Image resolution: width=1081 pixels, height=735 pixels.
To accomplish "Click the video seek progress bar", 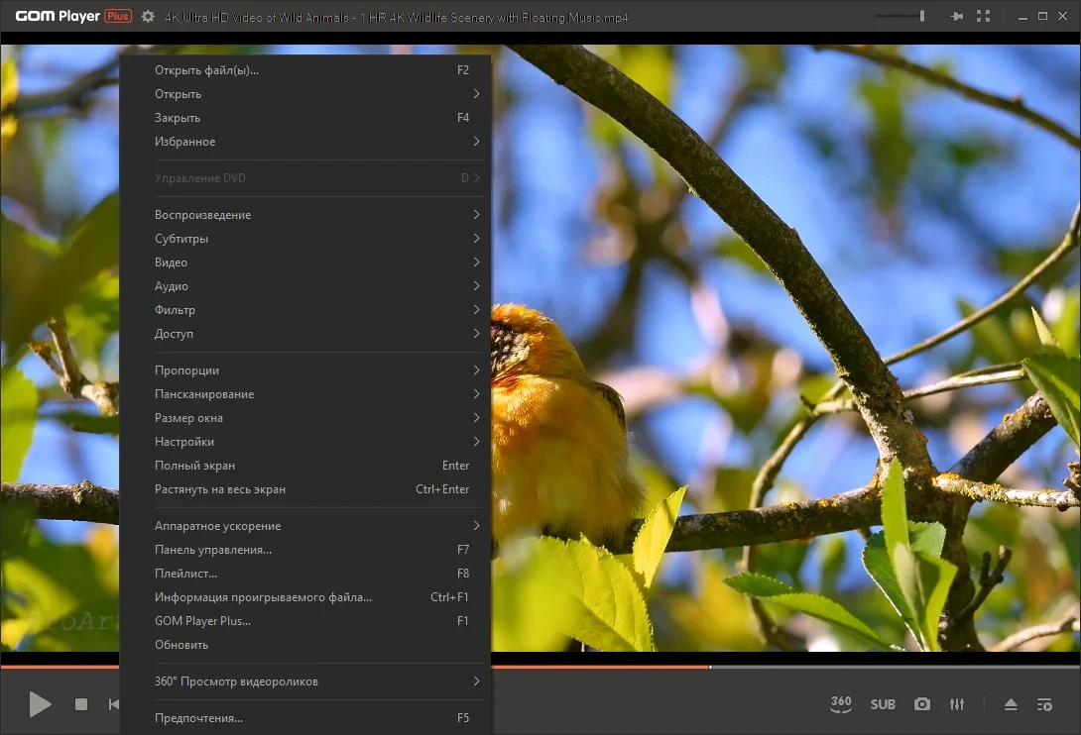I will click(x=785, y=667).
